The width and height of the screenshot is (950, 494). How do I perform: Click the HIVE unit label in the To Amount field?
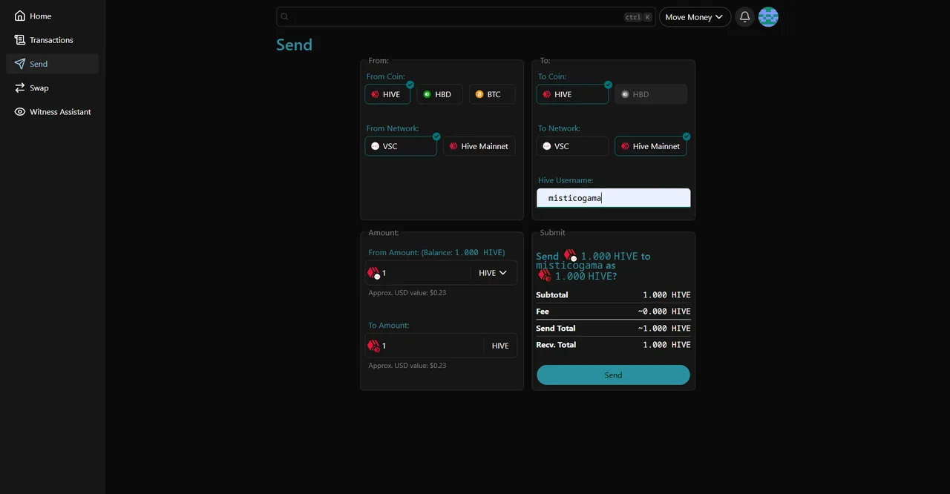pyautogui.click(x=500, y=346)
